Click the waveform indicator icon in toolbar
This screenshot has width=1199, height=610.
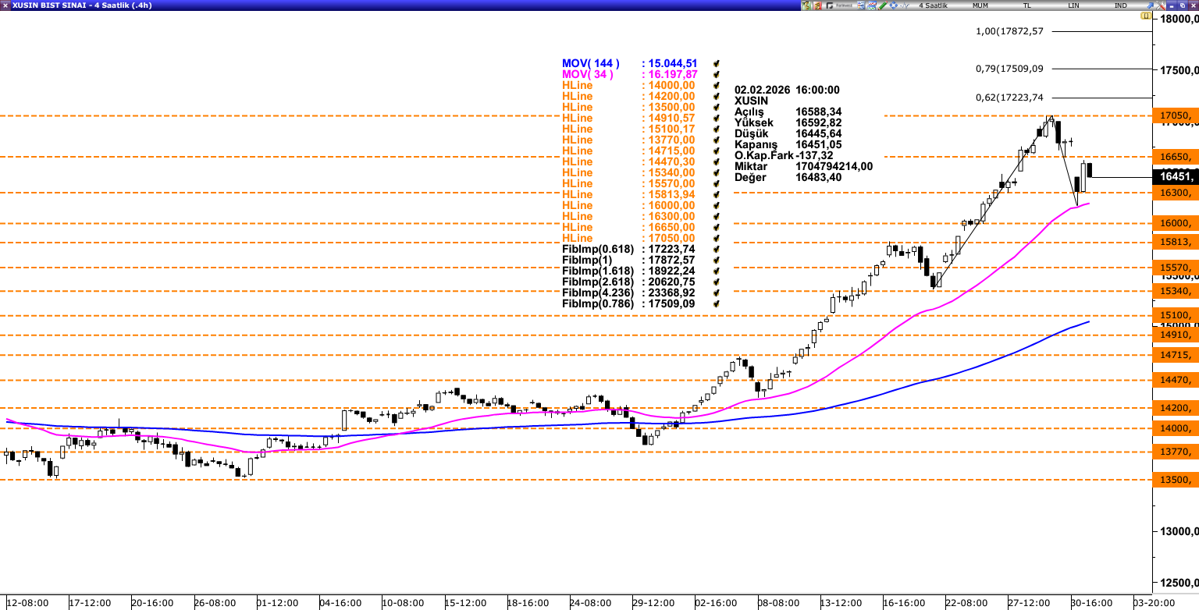point(905,5)
